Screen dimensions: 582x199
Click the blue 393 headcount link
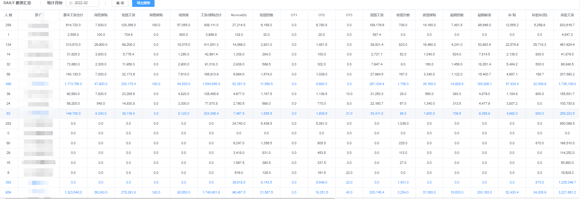click(x=8, y=182)
